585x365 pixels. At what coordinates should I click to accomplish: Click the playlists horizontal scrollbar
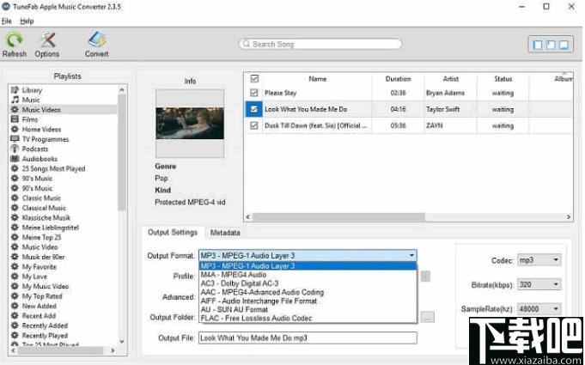coord(63,351)
